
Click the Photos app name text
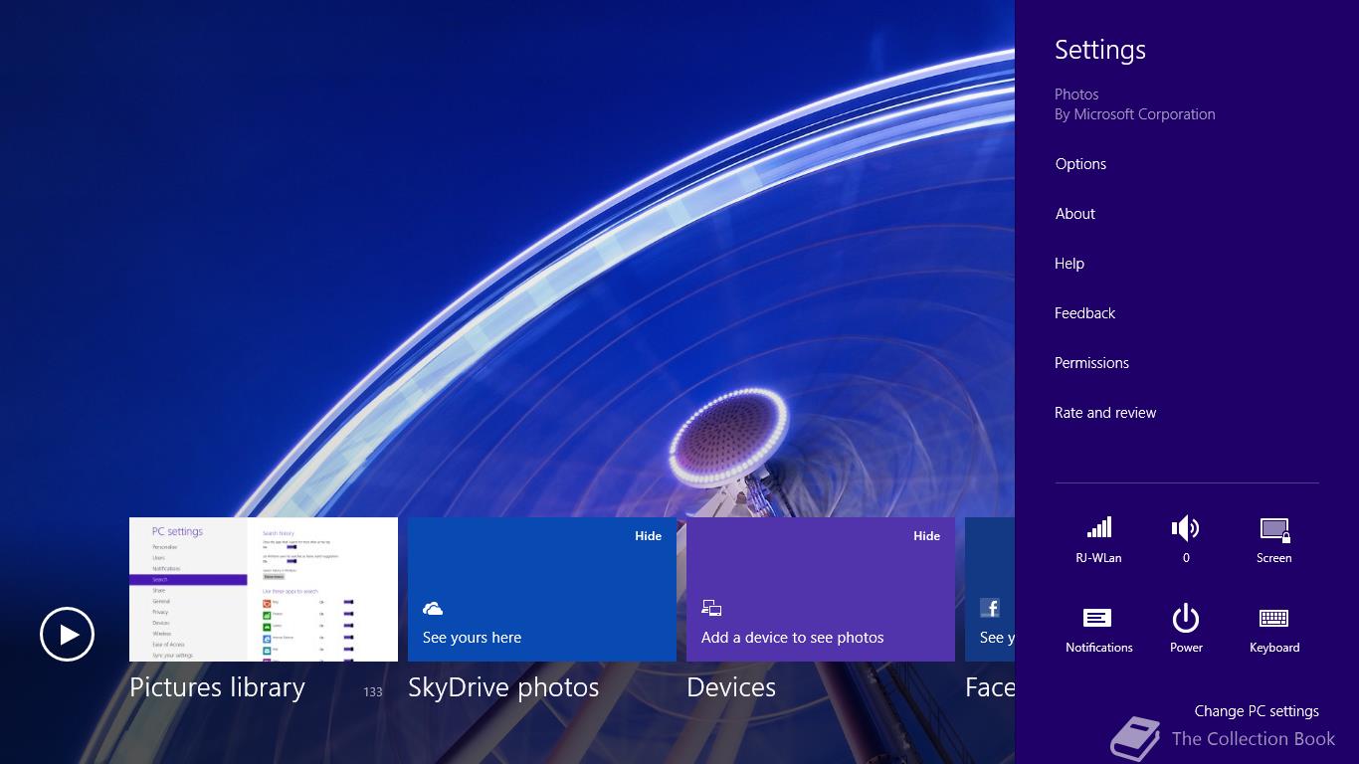click(1076, 95)
